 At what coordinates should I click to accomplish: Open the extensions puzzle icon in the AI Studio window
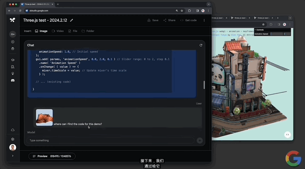(x=190, y=11)
